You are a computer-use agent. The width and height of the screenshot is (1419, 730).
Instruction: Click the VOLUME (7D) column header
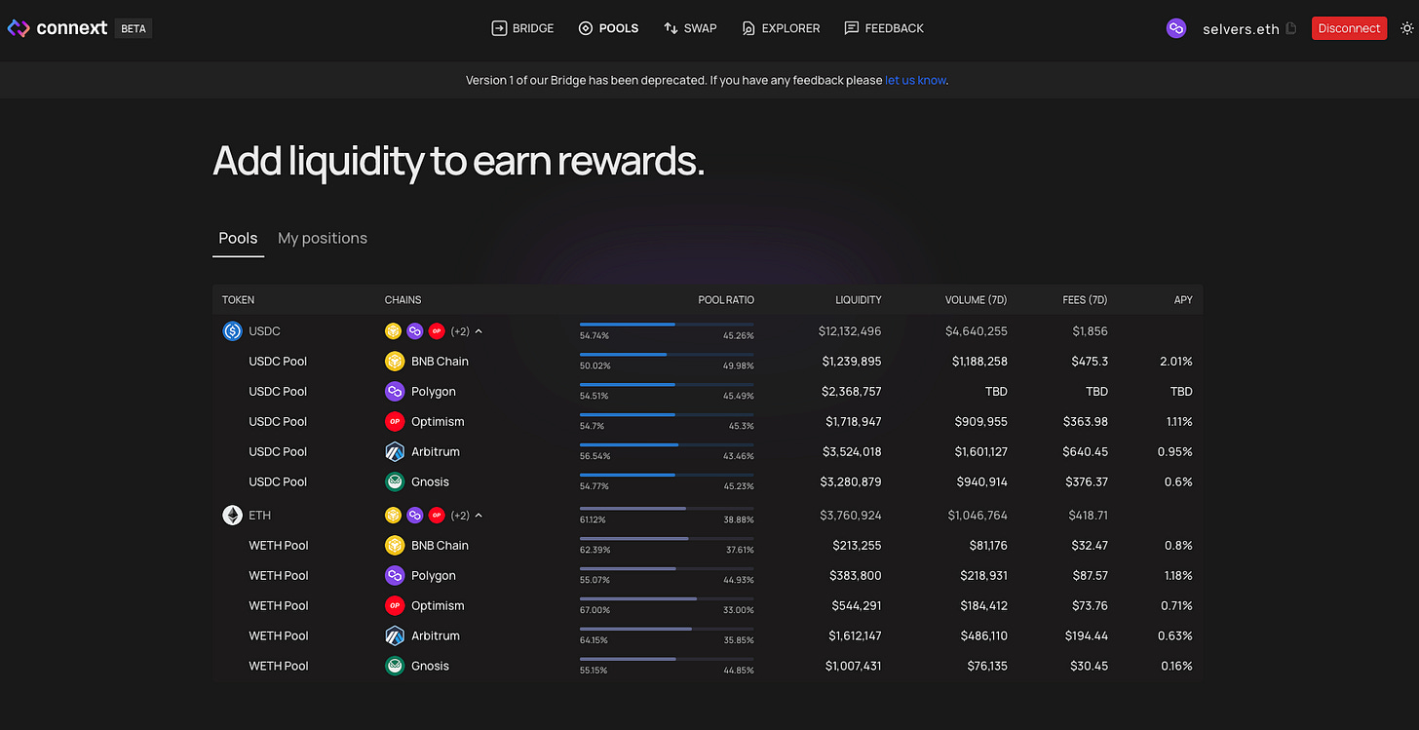tap(976, 300)
